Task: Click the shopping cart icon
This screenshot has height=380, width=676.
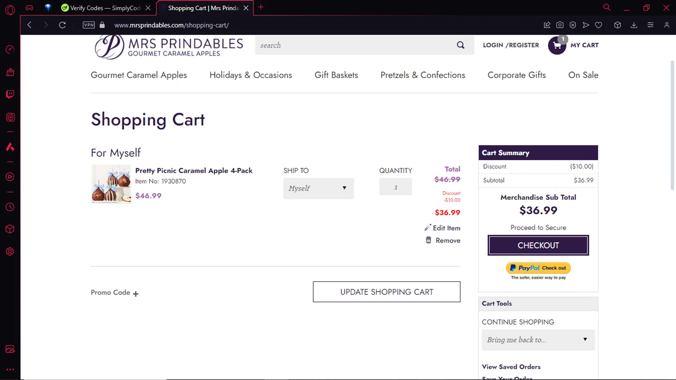Action: click(557, 46)
